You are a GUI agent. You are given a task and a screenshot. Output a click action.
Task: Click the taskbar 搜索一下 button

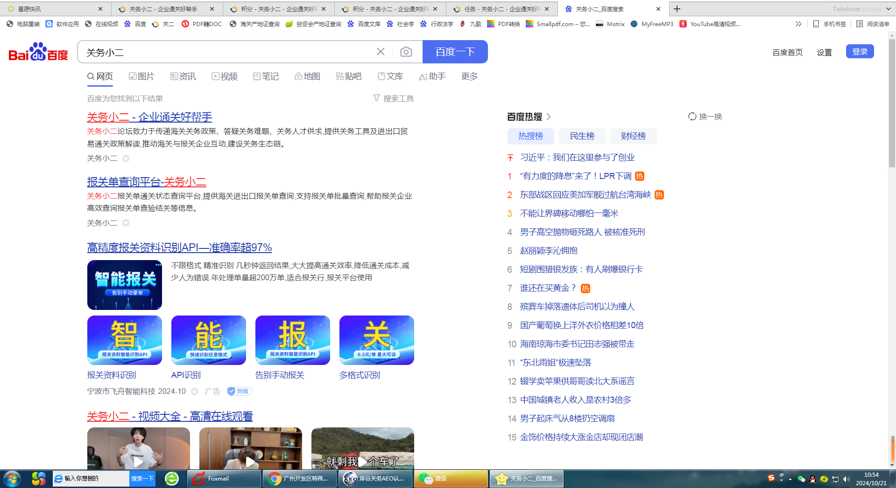(142, 479)
